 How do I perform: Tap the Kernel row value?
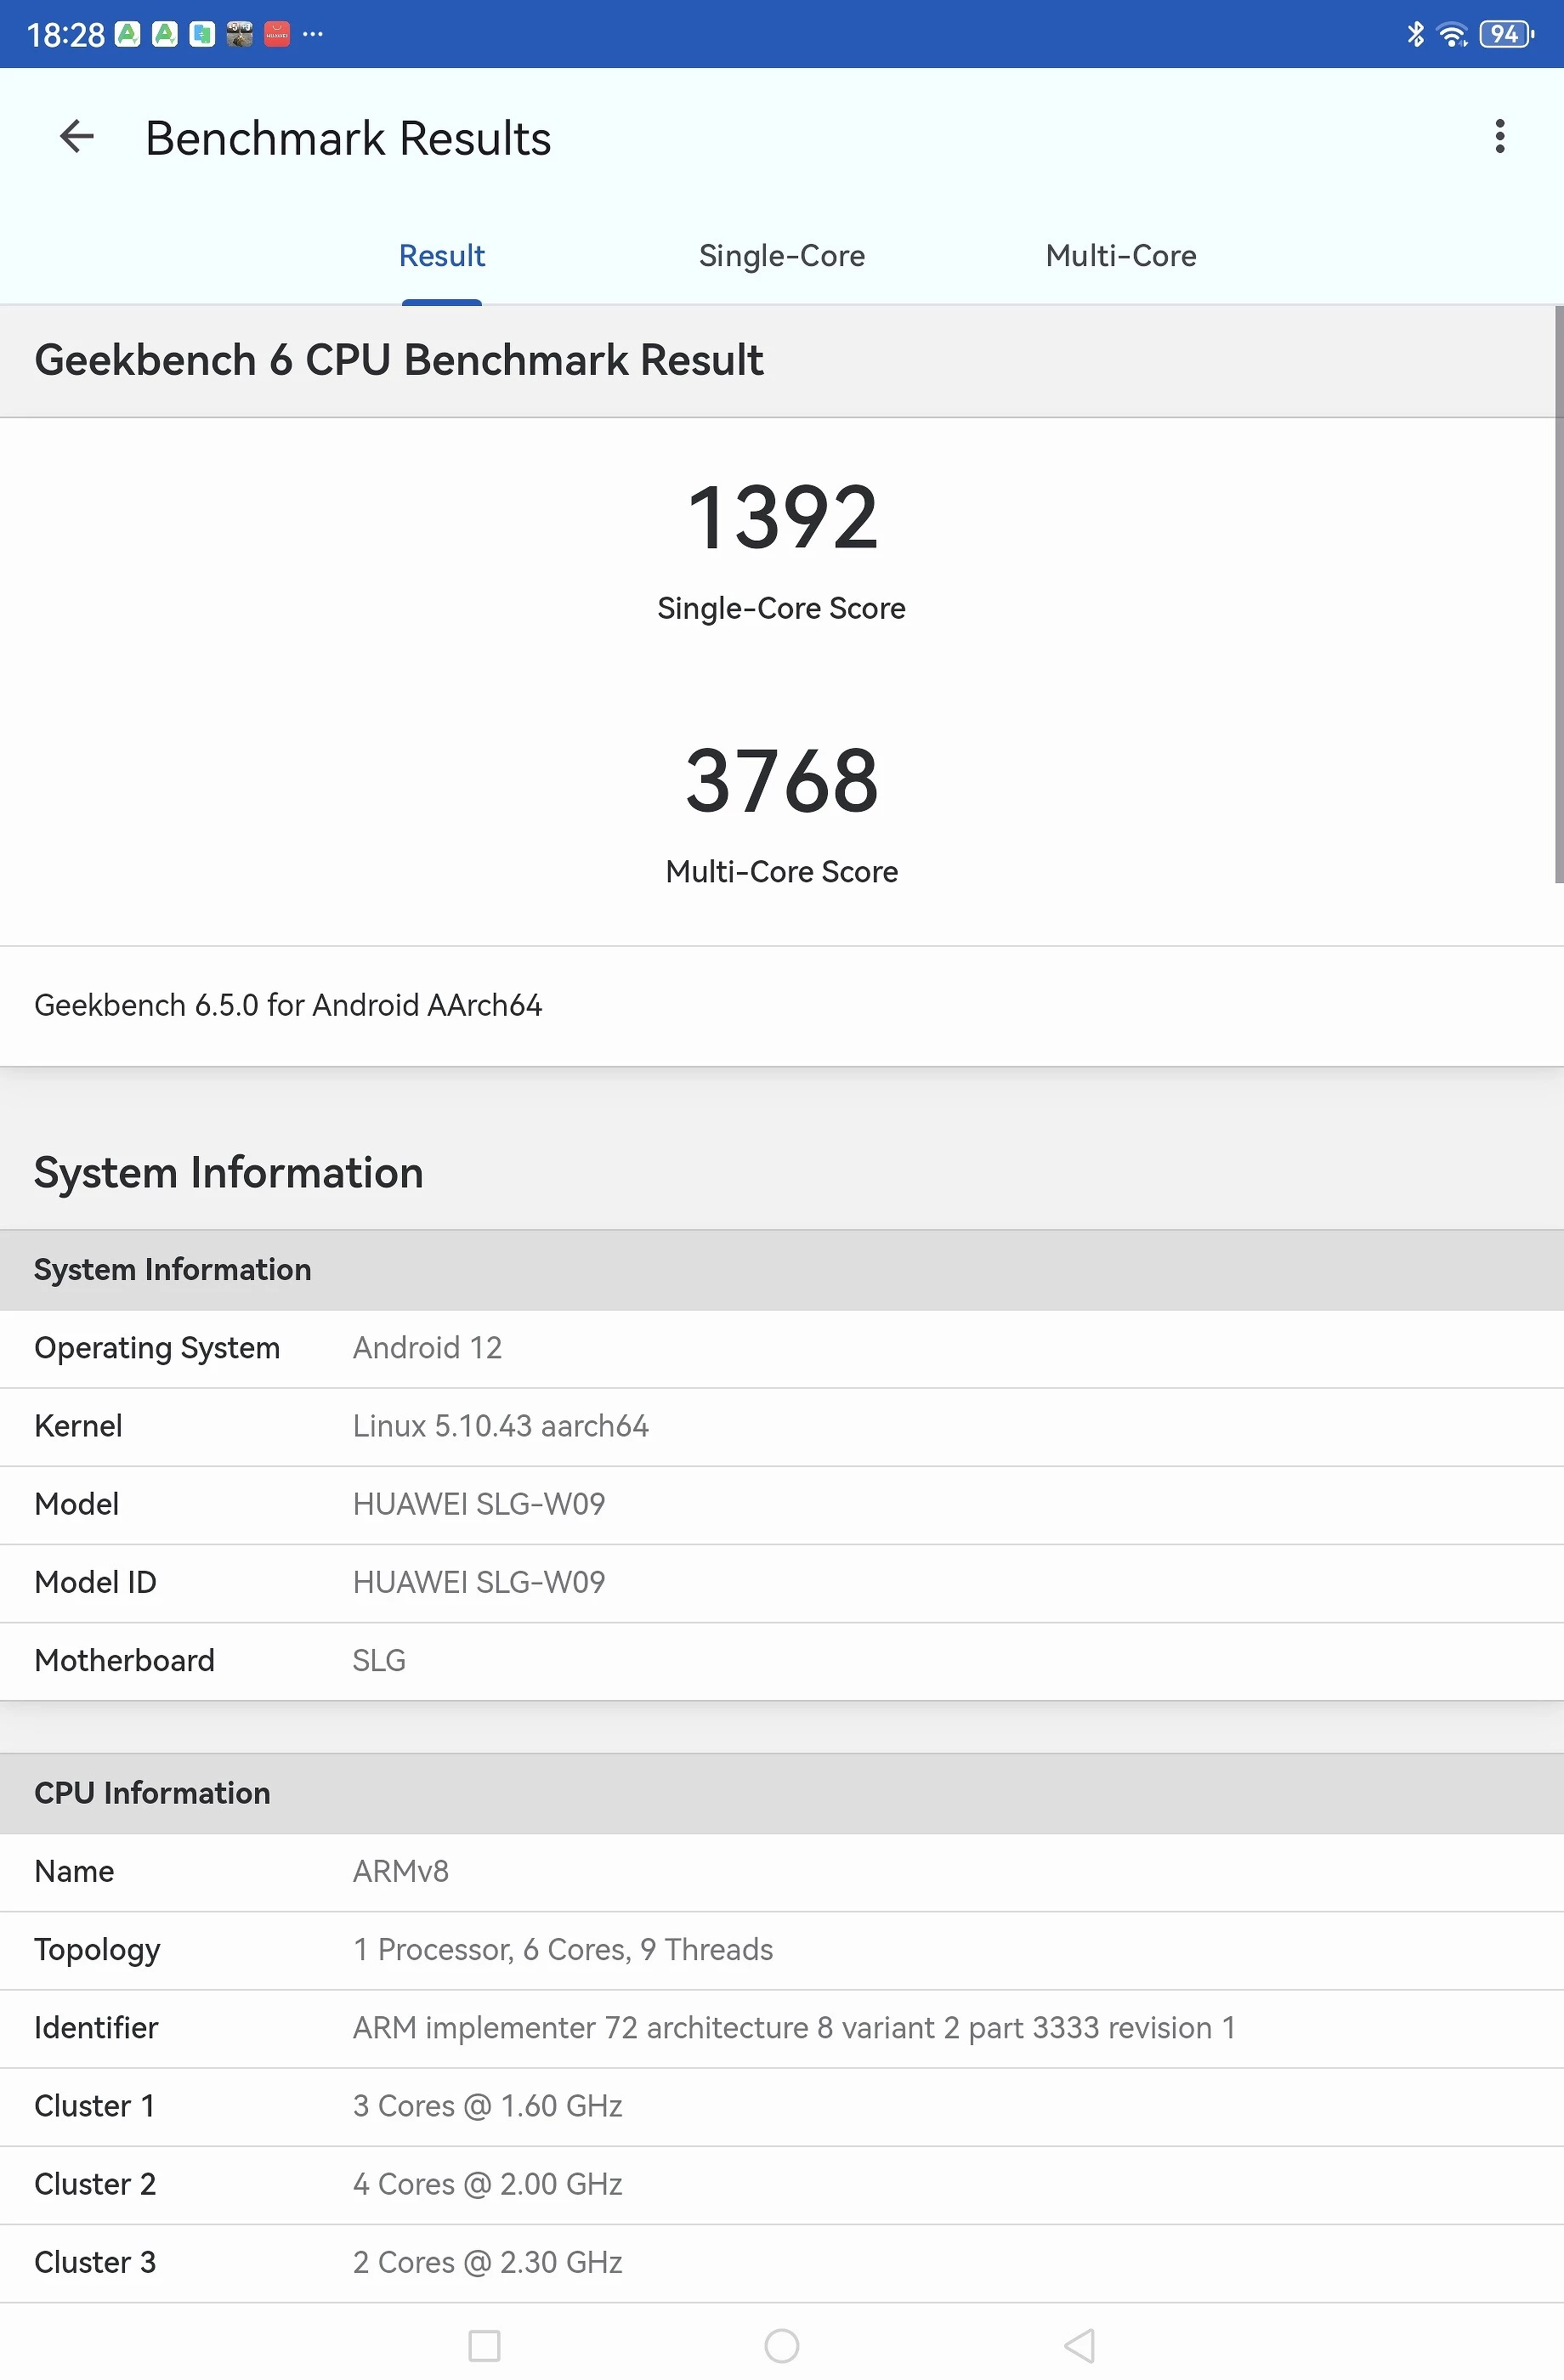pyautogui.click(x=500, y=1426)
